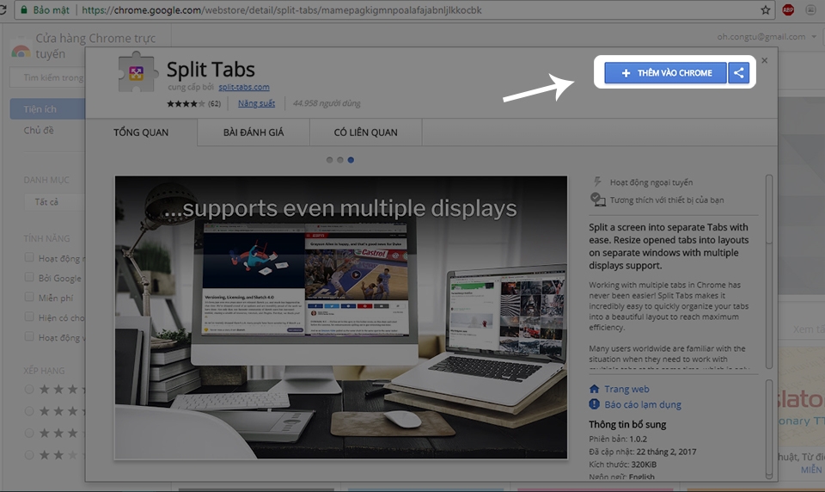
Task: Click the Phiên bản: 1.0.2 text
Action: [x=618, y=439]
